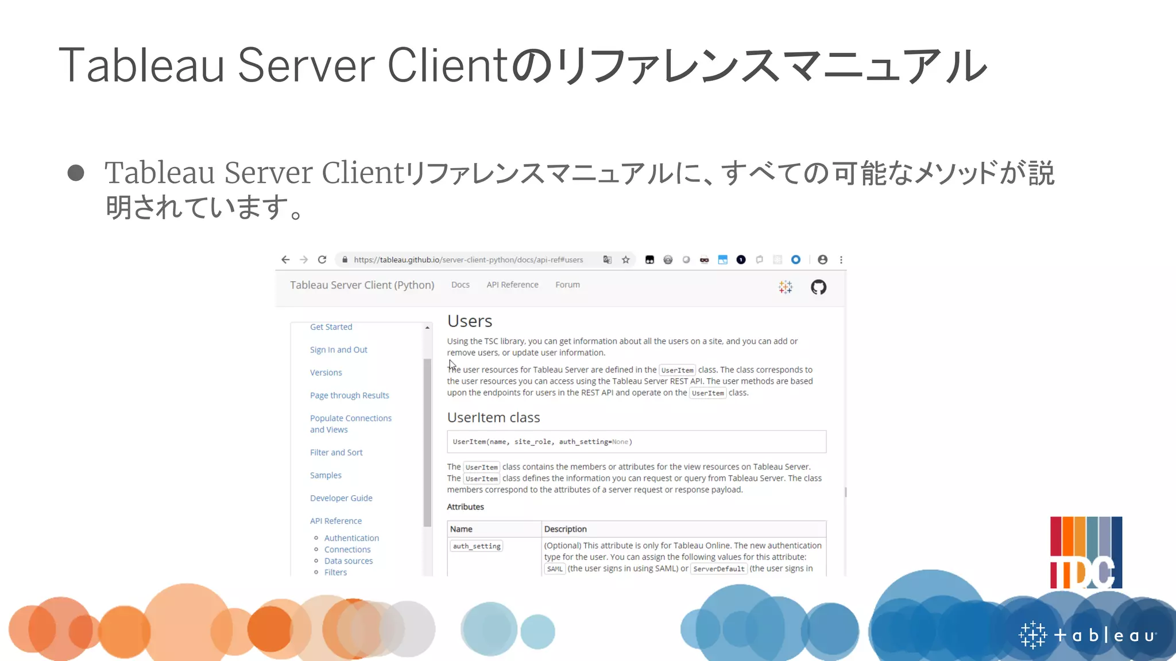Open the Forum navbar item
This screenshot has width=1176, height=661.
(567, 285)
